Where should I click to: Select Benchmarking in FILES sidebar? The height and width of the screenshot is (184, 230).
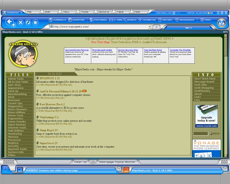coord(20,94)
